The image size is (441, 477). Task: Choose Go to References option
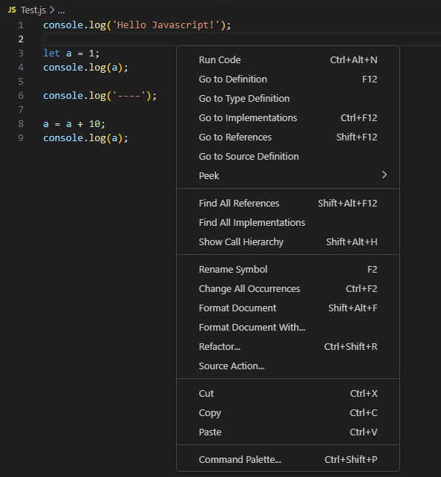[288, 137]
